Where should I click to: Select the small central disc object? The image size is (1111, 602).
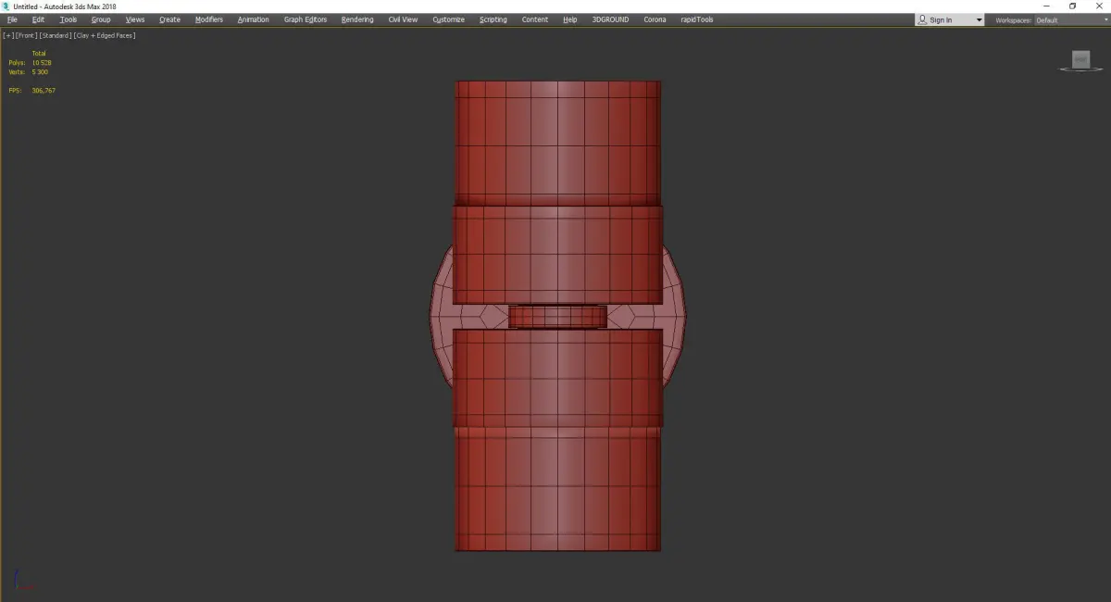click(x=557, y=317)
